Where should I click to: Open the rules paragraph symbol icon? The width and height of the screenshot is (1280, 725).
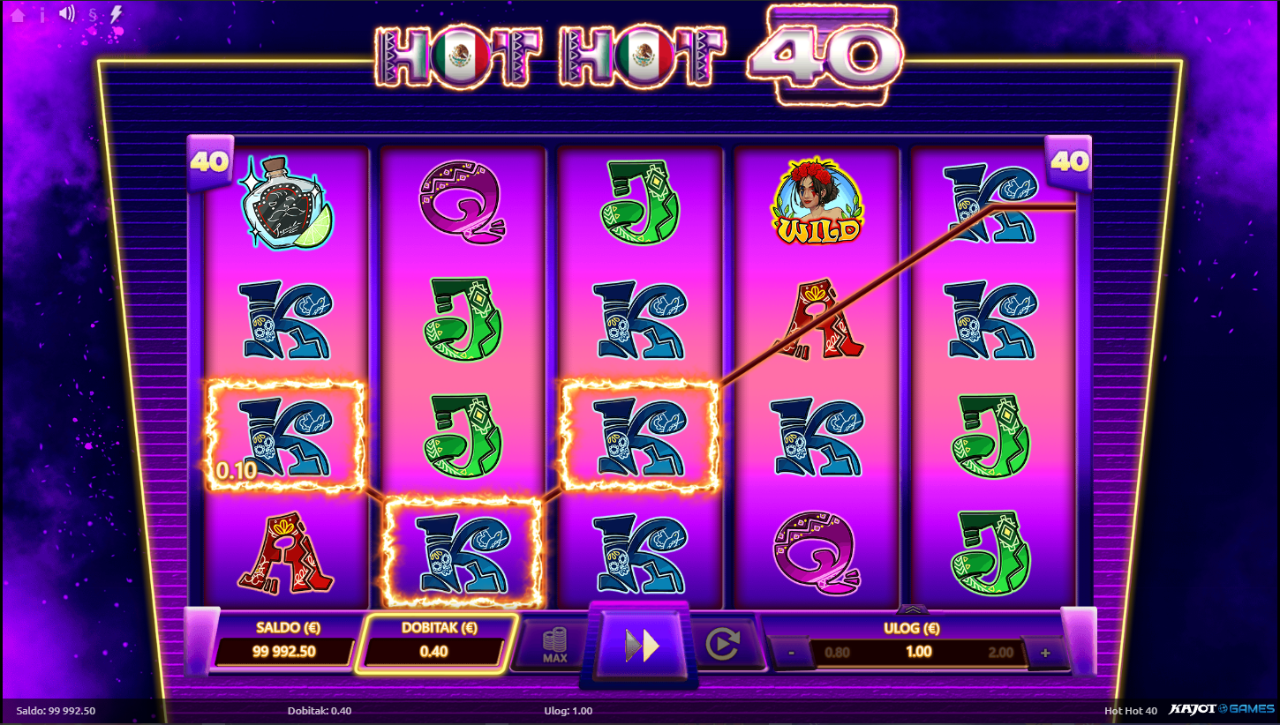93,15
